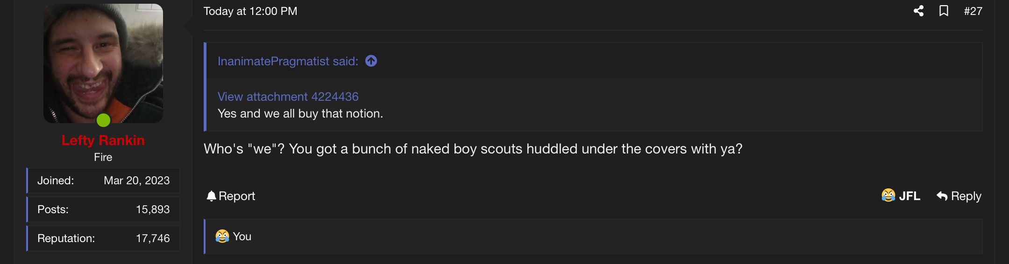Click the share post icon

(x=918, y=11)
